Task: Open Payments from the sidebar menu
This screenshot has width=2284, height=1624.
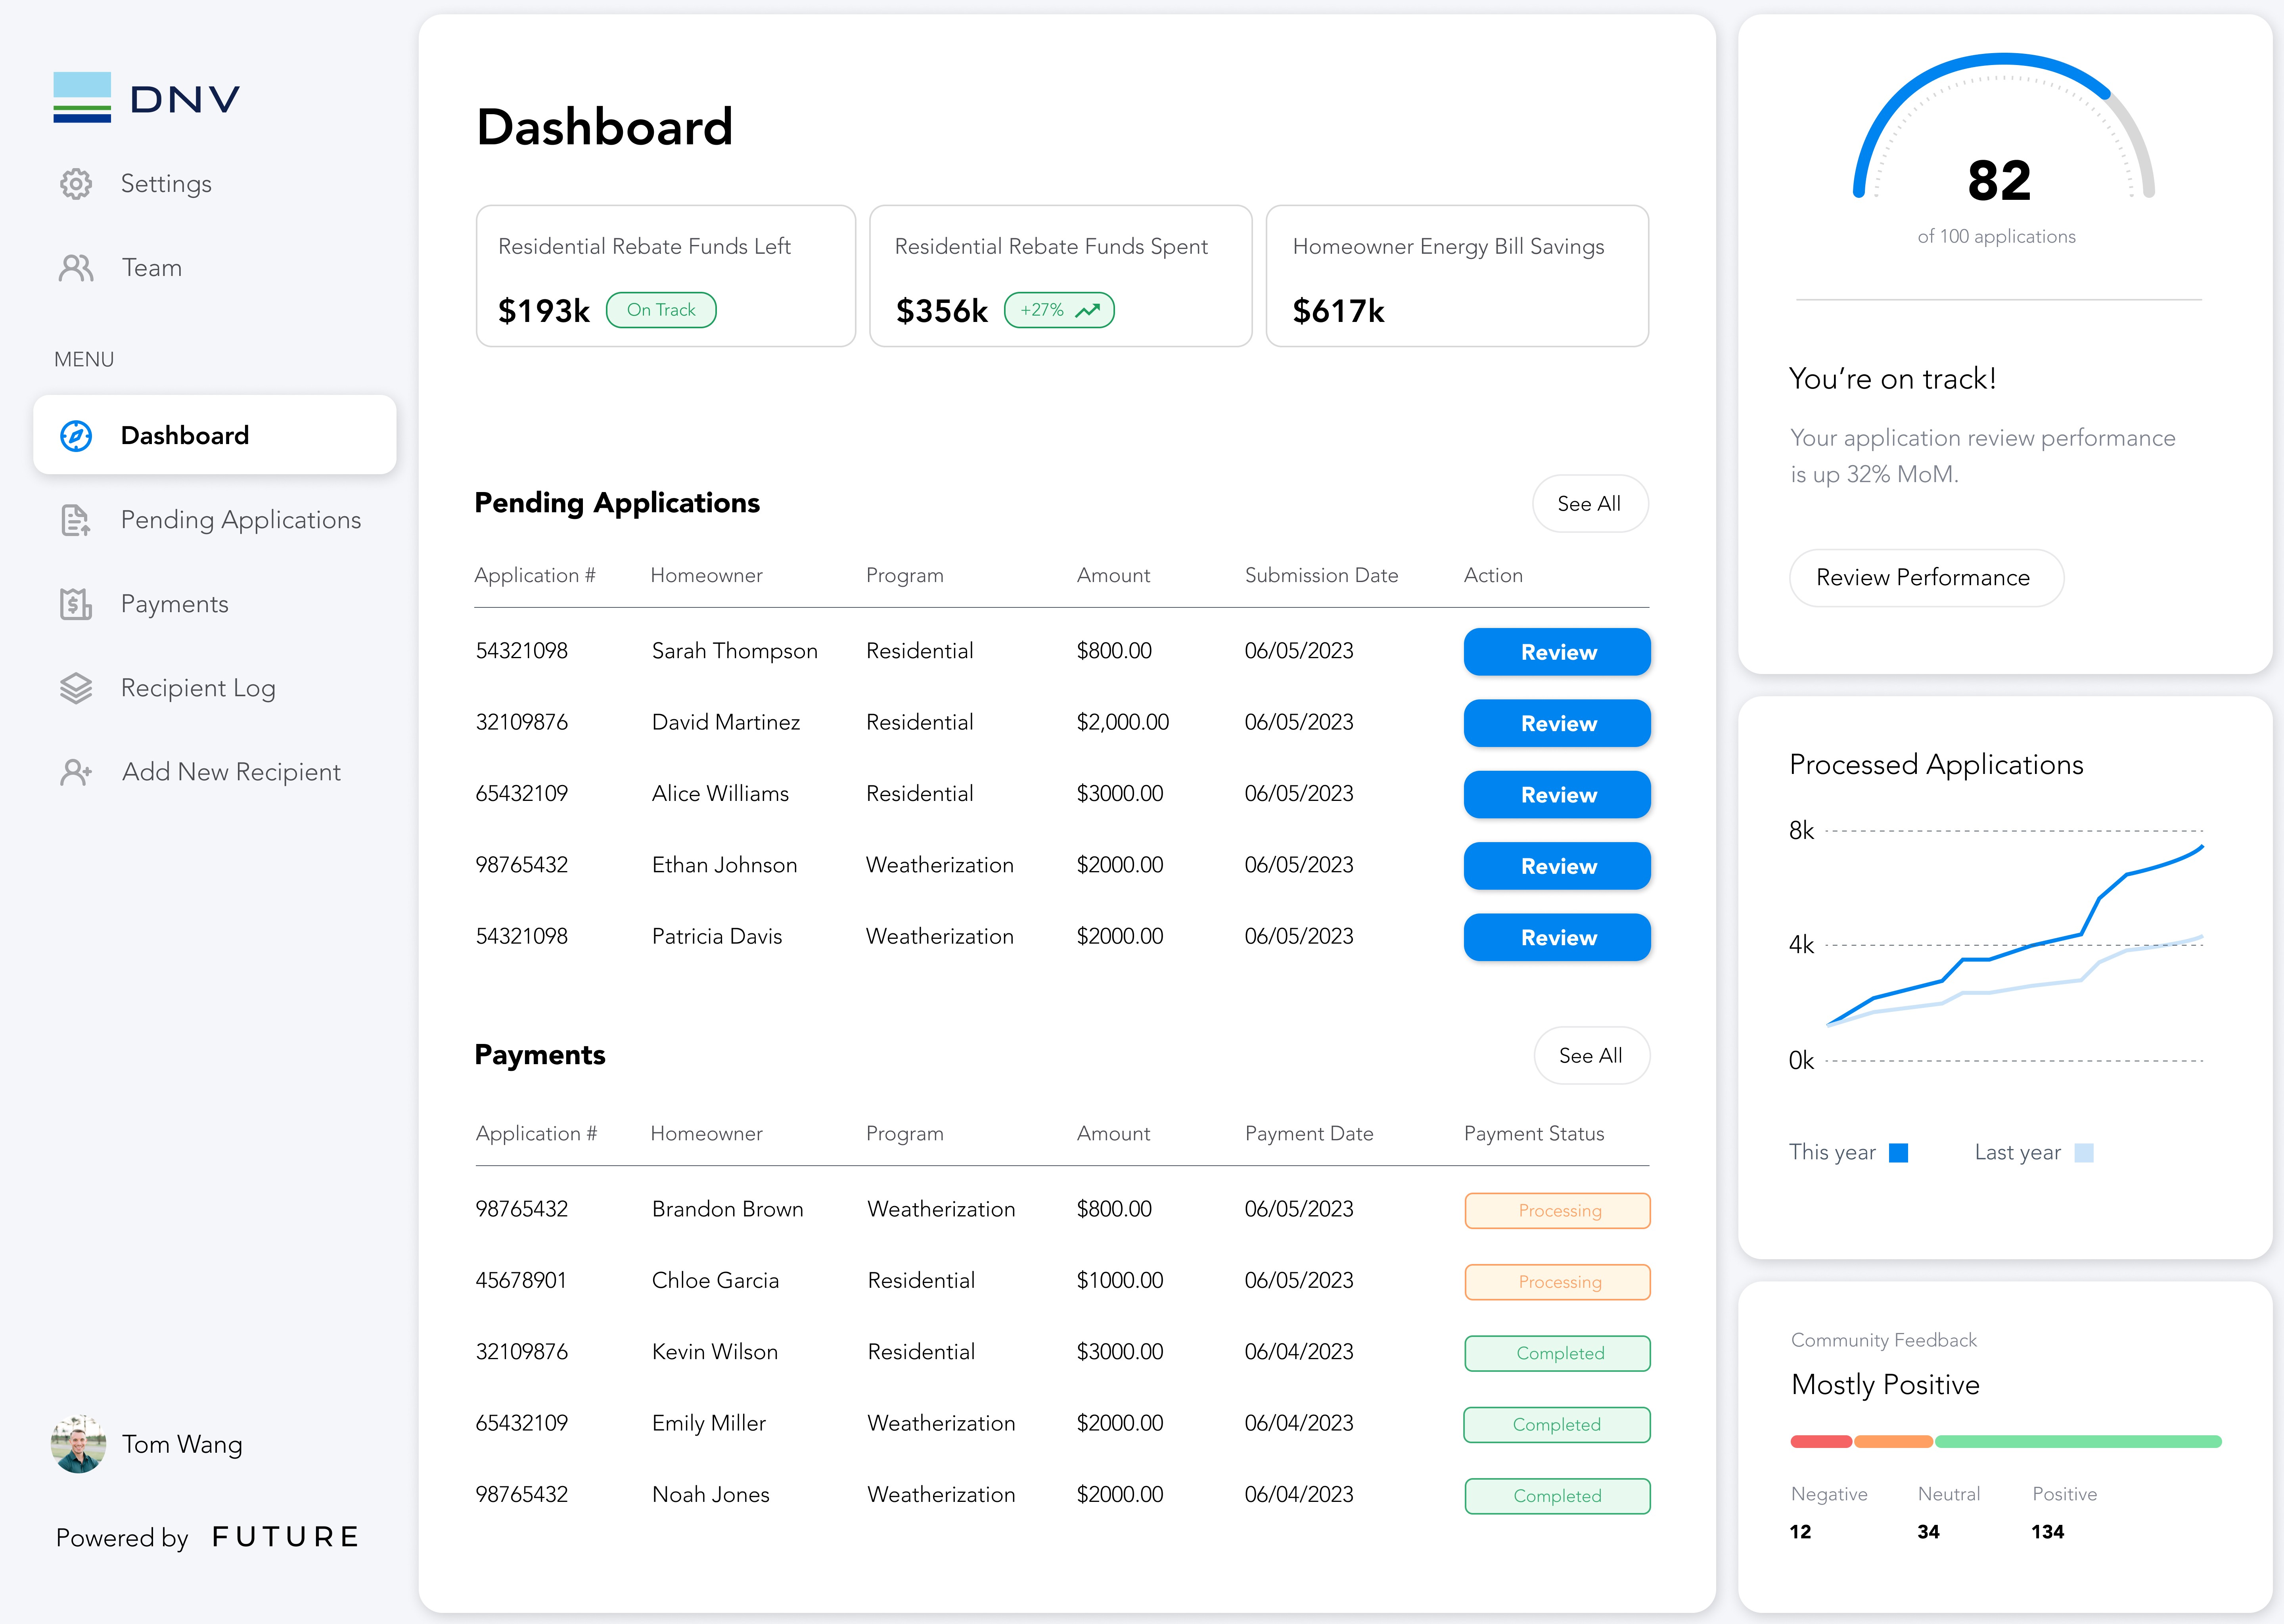Action: [174, 604]
